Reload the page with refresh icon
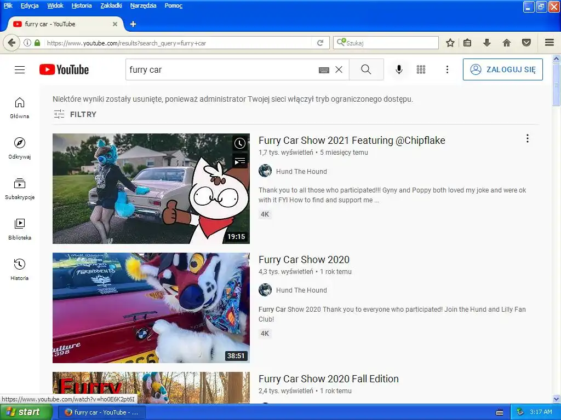 [x=320, y=43]
